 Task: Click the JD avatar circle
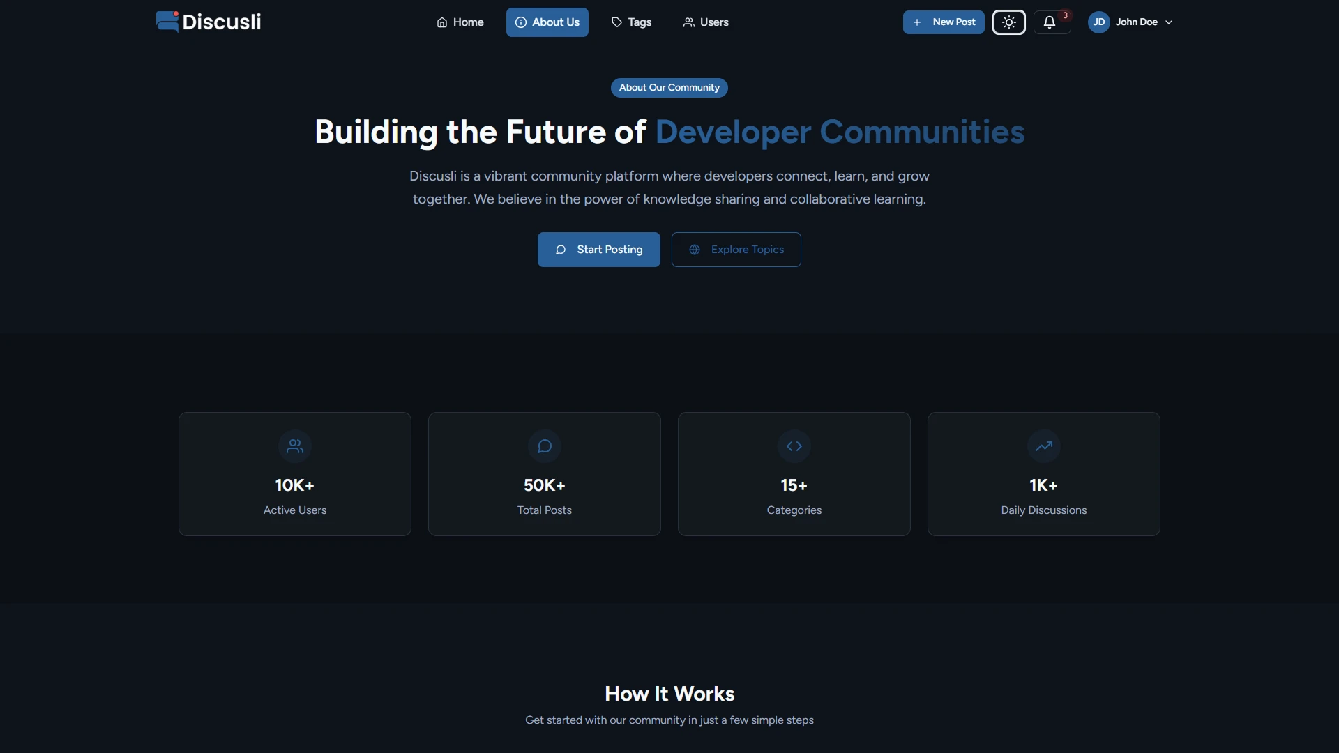coord(1099,22)
